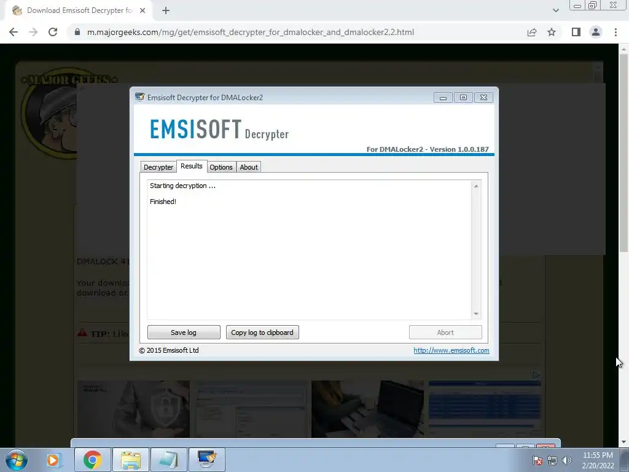Click the Save log button
The width and height of the screenshot is (629, 472).
184,332
